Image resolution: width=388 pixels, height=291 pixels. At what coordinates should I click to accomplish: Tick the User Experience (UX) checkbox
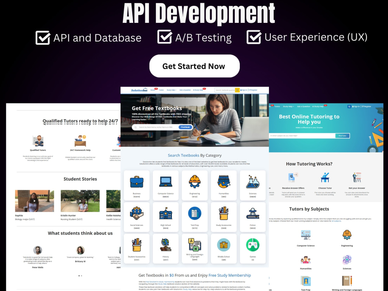pos(254,37)
